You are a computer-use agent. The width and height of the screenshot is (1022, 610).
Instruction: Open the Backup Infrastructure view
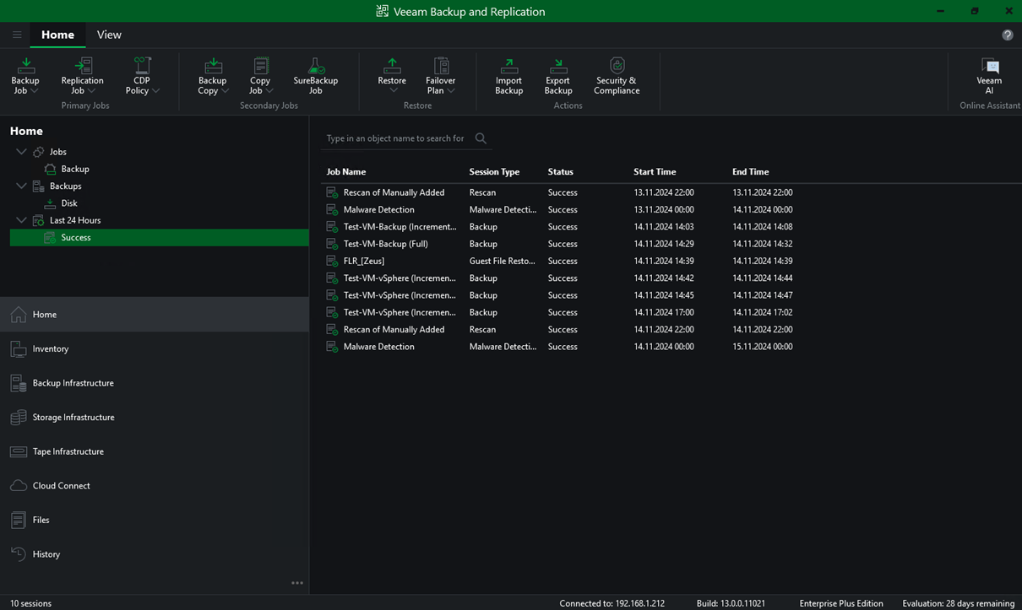point(155,383)
